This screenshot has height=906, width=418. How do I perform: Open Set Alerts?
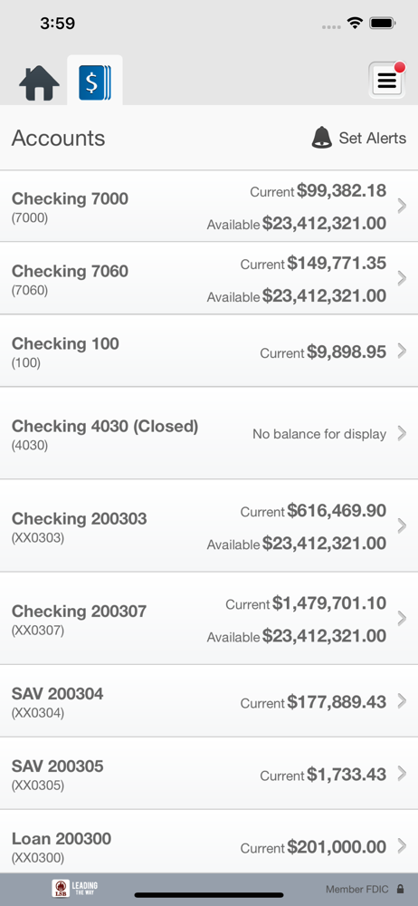[373, 138]
